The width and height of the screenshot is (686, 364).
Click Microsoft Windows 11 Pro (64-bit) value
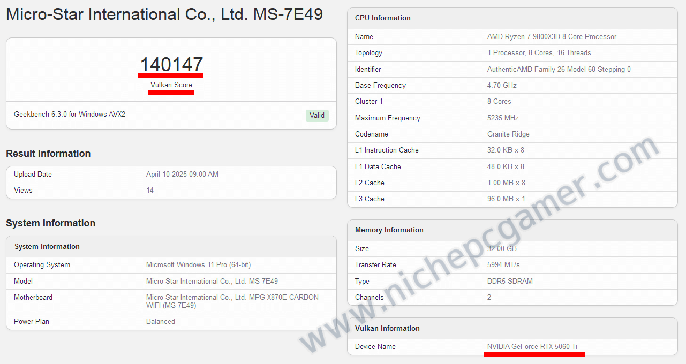coord(198,264)
